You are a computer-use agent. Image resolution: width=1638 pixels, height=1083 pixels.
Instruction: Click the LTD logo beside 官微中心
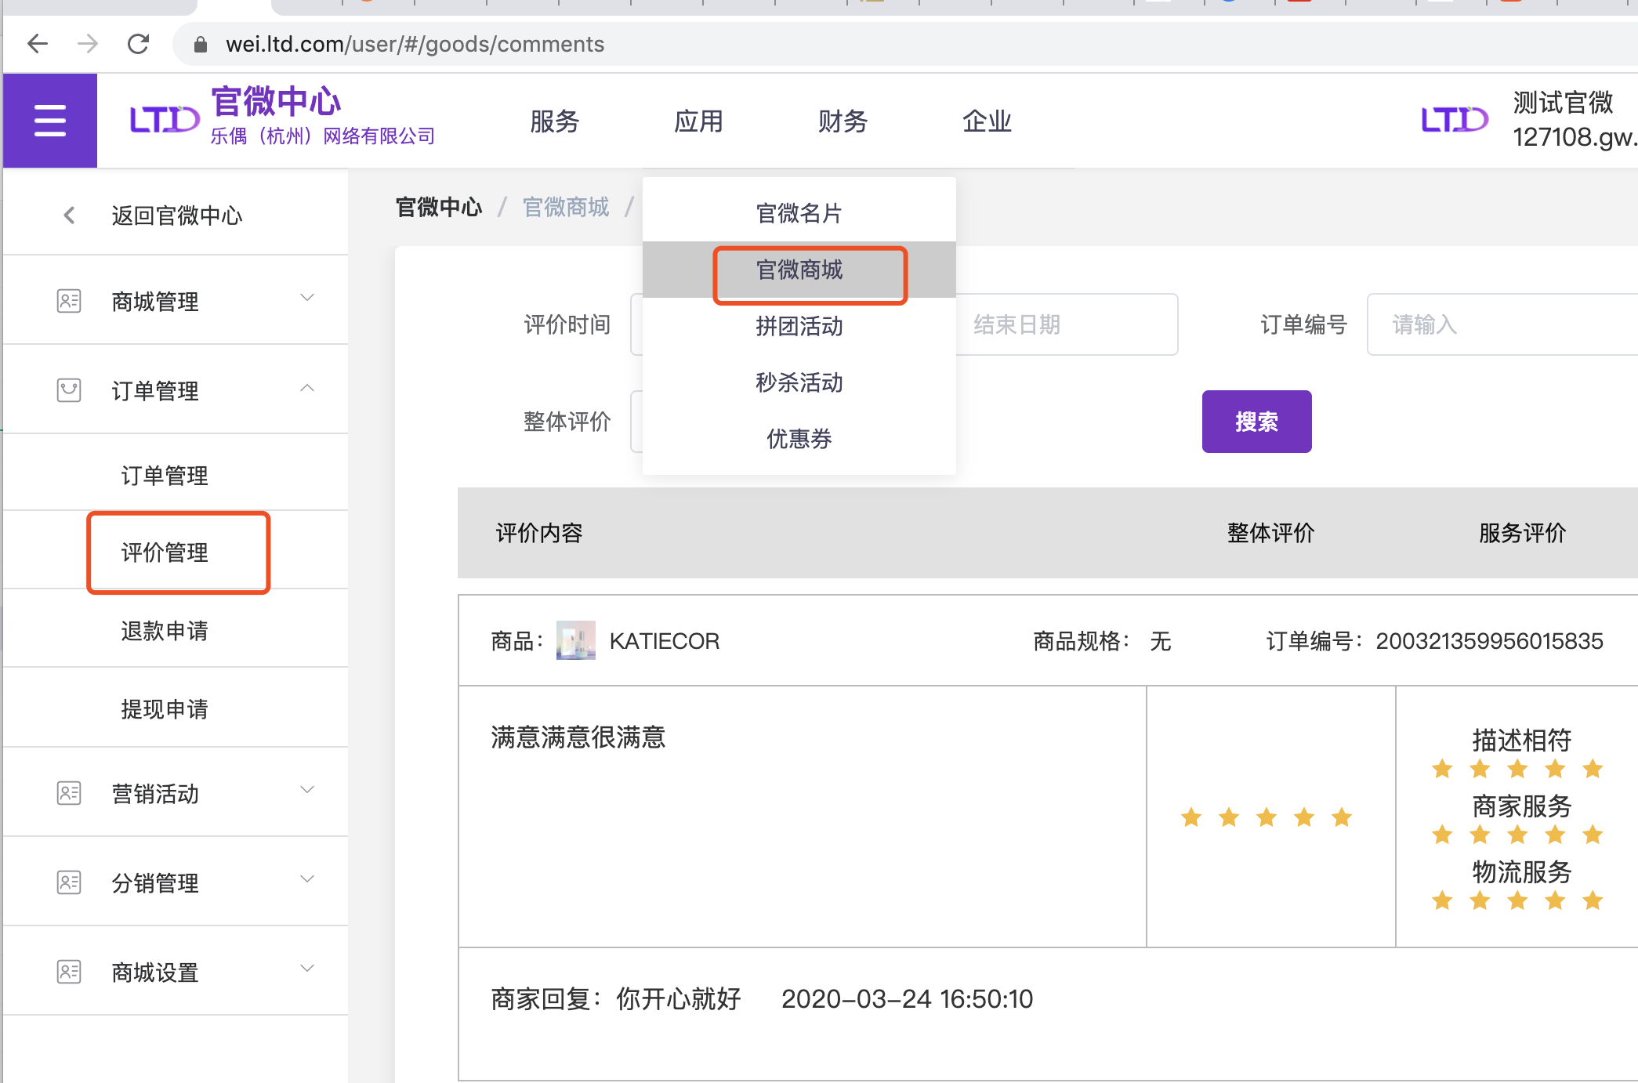(165, 120)
